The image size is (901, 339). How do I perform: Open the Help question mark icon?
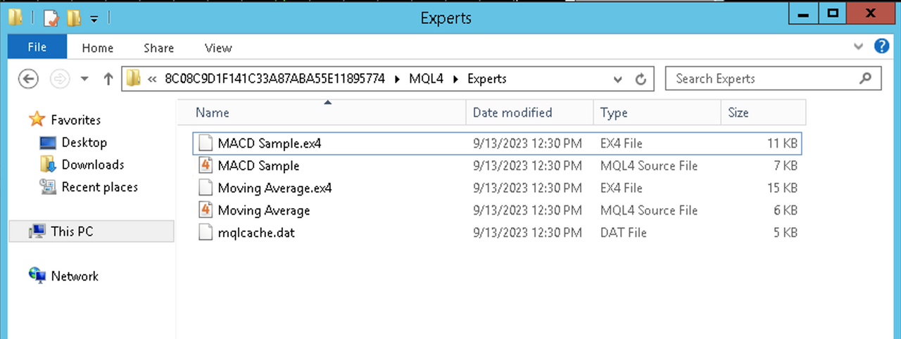point(881,47)
